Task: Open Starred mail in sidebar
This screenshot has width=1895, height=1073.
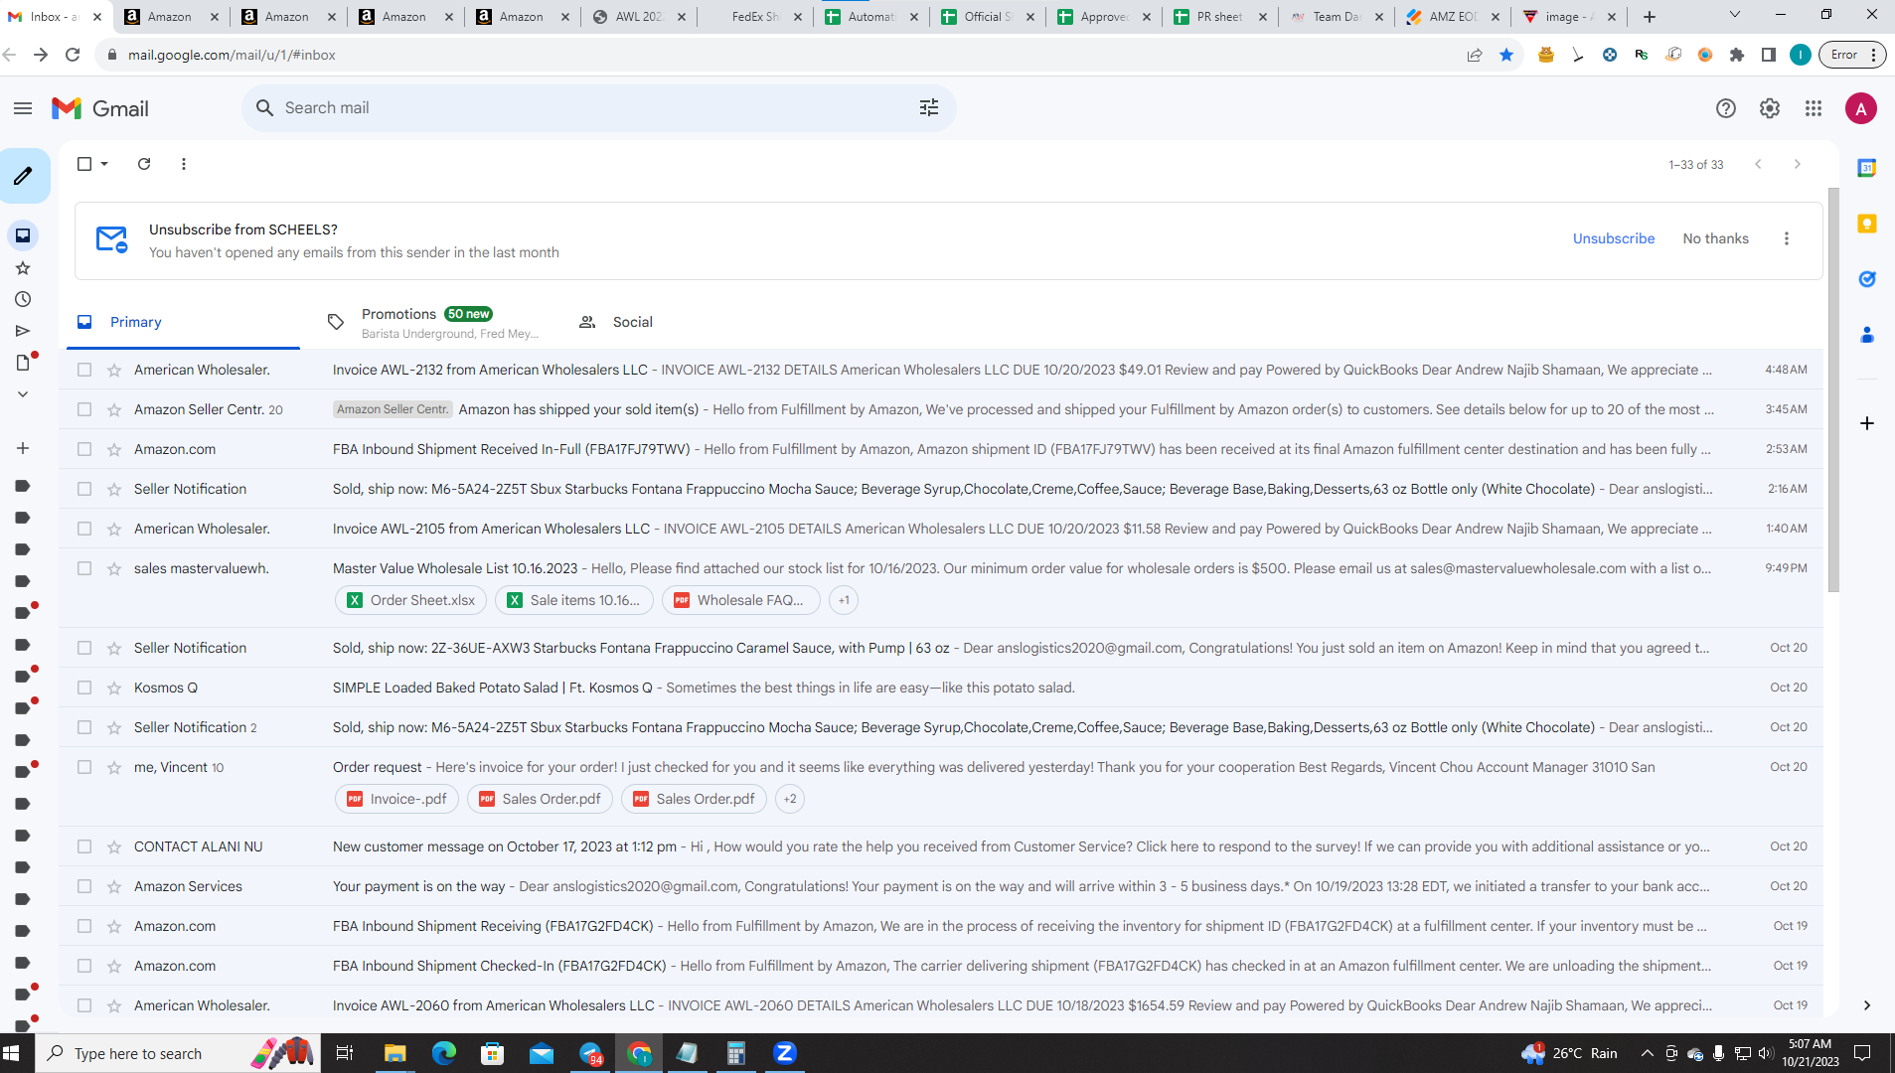Action: click(x=23, y=268)
